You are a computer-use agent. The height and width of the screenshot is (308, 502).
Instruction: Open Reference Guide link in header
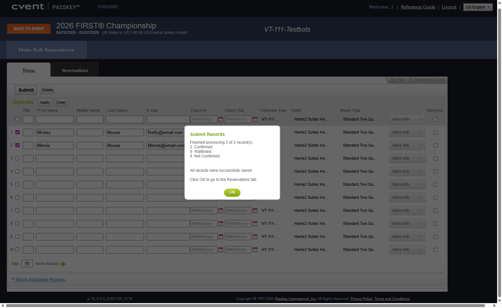pyautogui.click(x=418, y=7)
